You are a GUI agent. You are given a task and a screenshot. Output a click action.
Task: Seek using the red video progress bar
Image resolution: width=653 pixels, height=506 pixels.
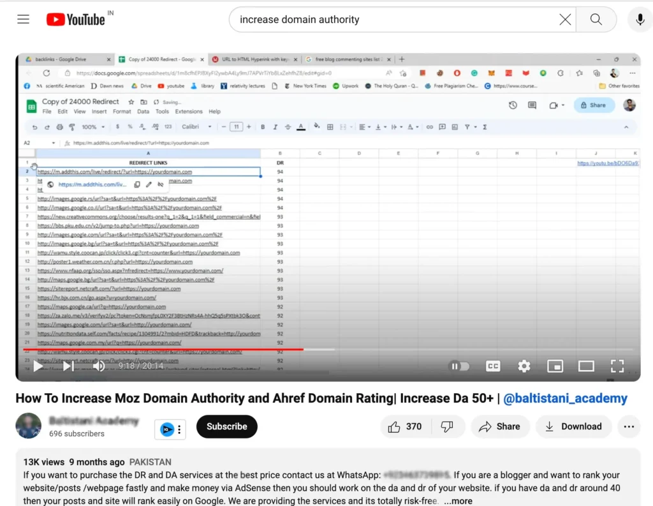click(163, 349)
